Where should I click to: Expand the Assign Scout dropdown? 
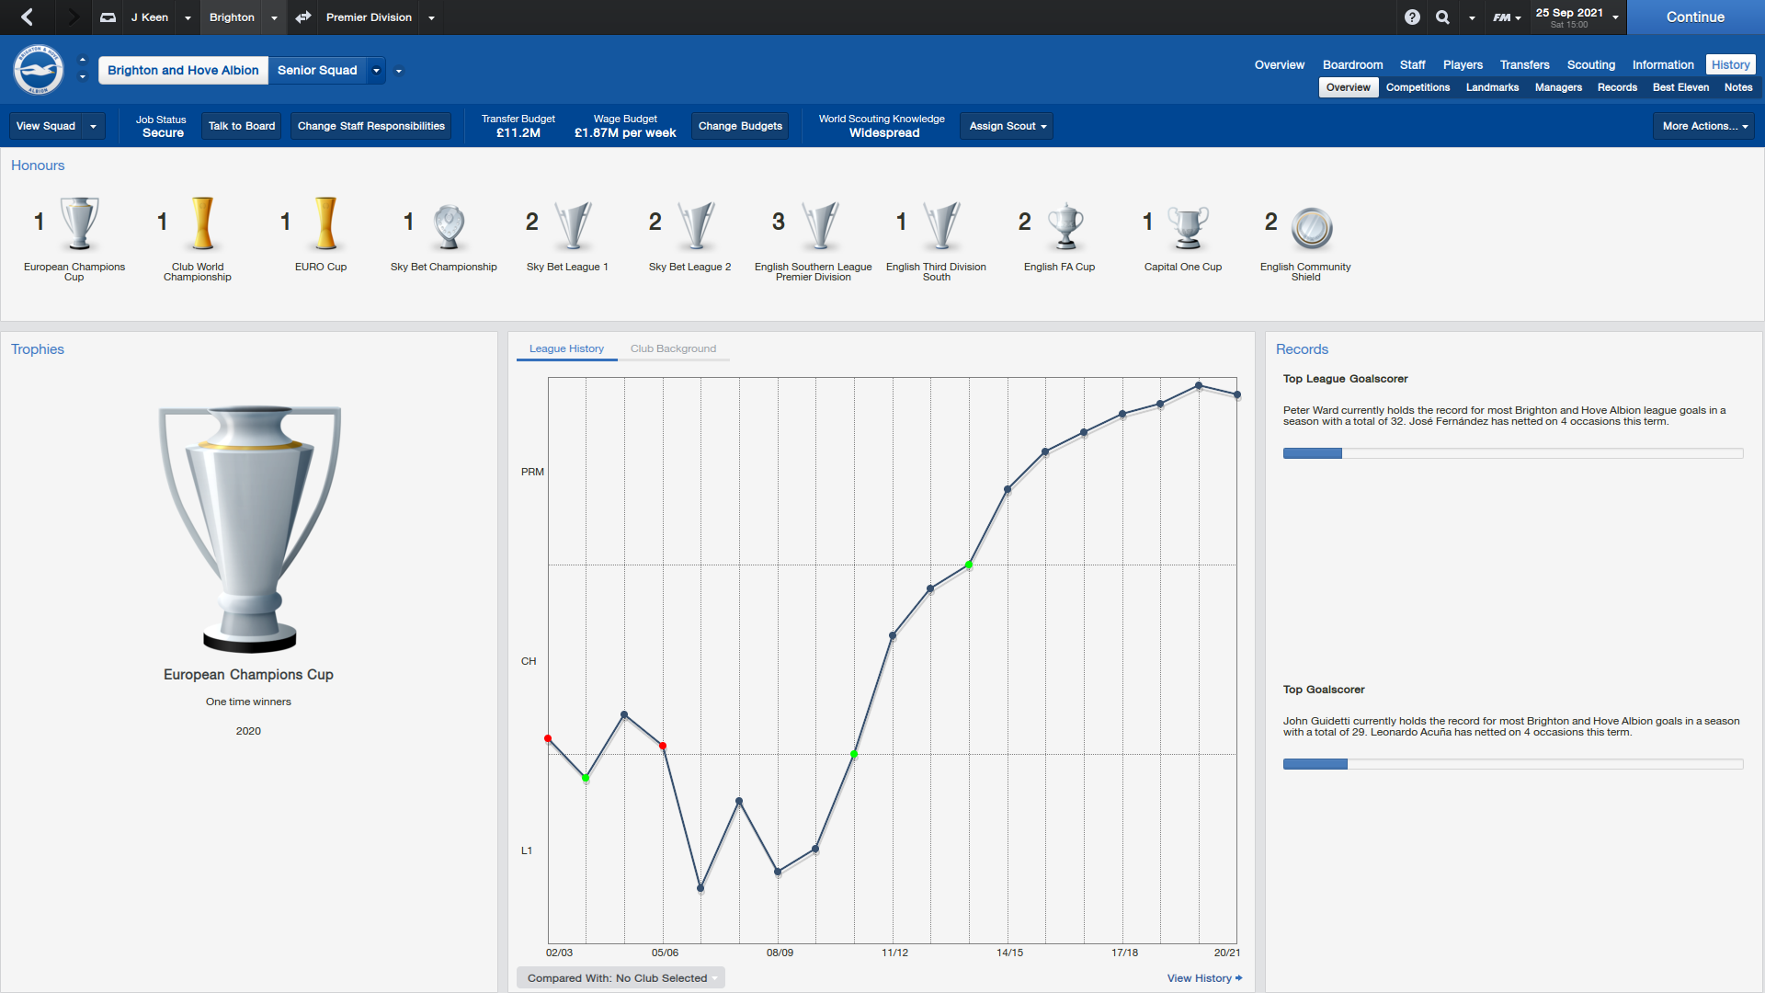[x=1007, y=126]
